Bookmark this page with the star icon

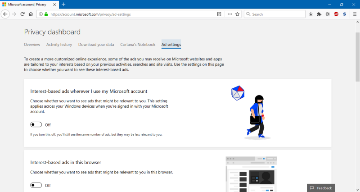pyautogui.click(x=237, y=14)
